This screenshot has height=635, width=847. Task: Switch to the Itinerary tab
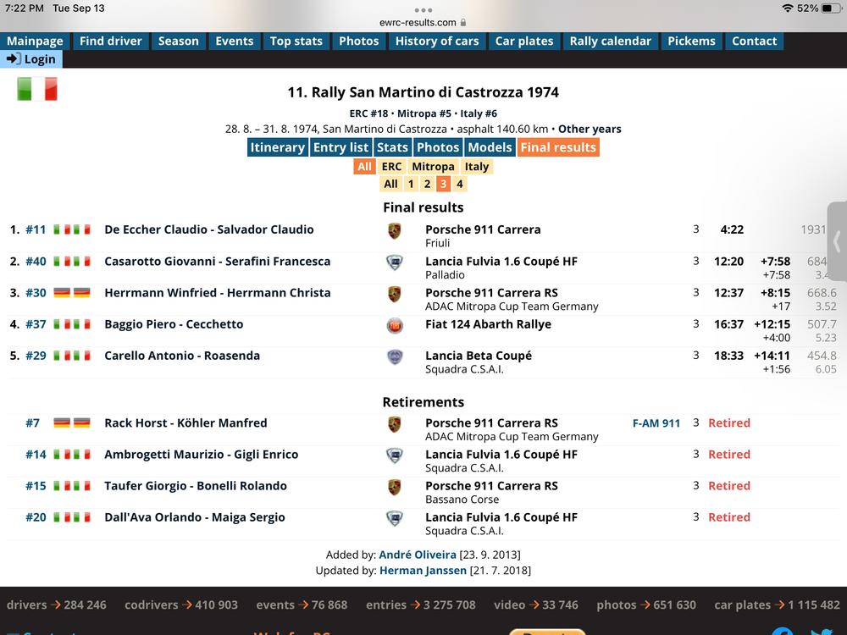(278, 147)
